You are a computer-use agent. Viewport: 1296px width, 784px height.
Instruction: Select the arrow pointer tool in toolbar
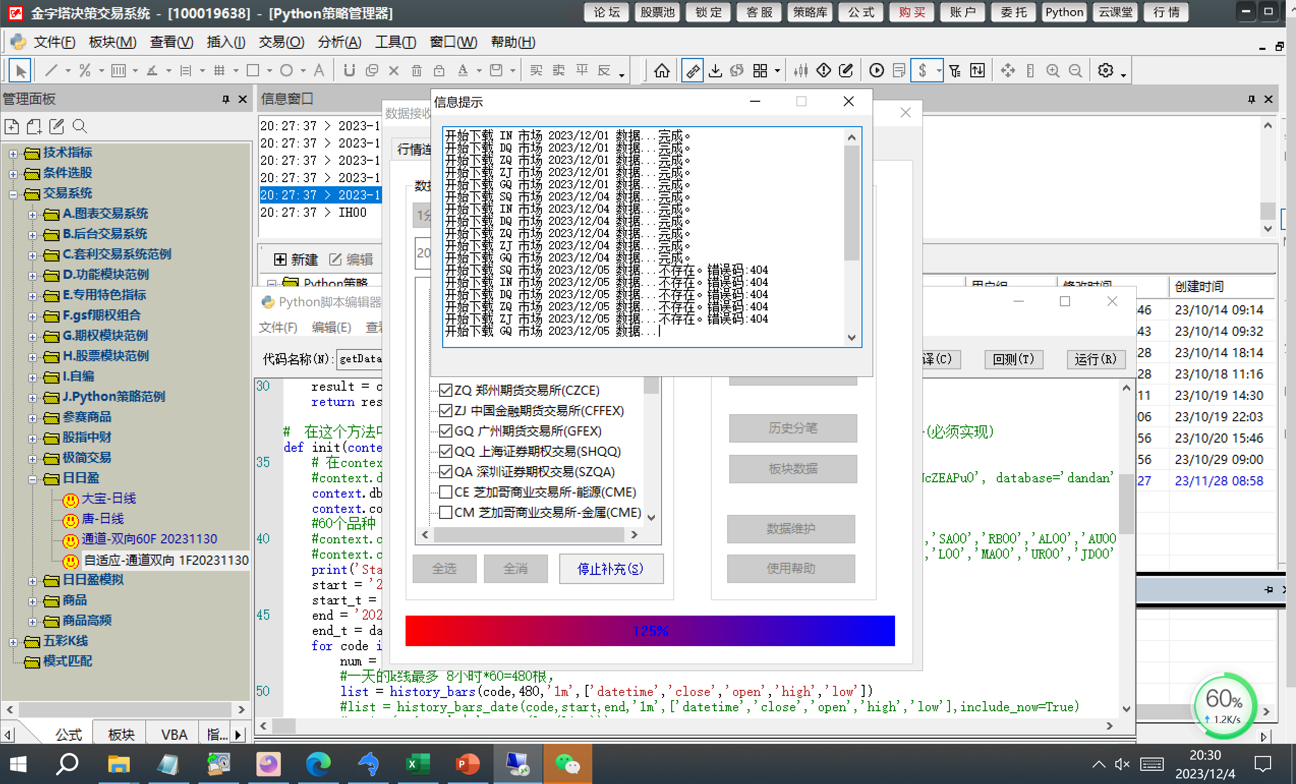coord(21,70)
